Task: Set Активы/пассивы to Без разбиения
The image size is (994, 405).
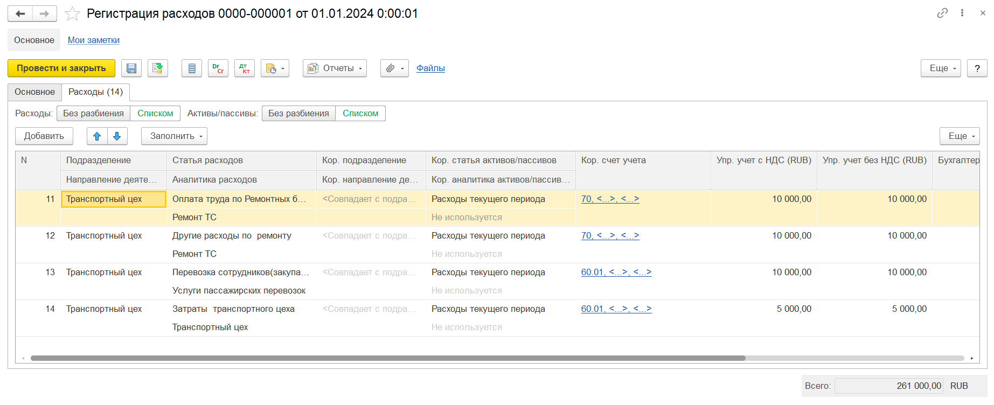Action: pyautogui.click(x=298, y=114)
